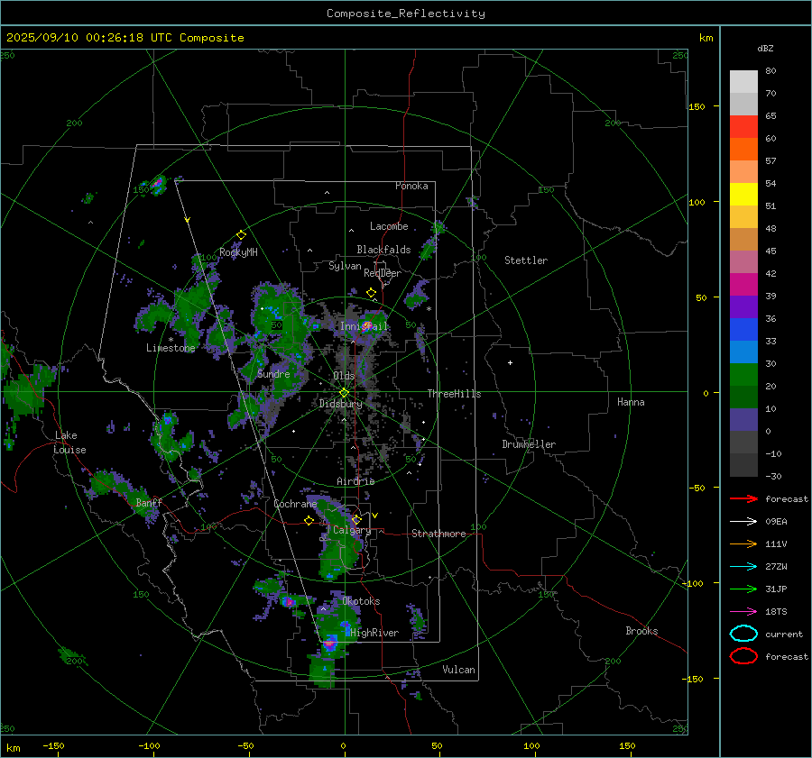Image resolution: width=812 pixels, height=758 pixels.
Task: Click the '2025/09/10 00:26:18 UTC Composite' timestamp
Action: point(125,38)
